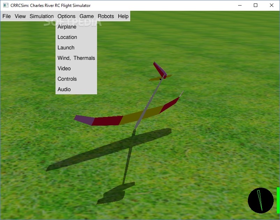Click the glider's V-tail

(160, 72)
